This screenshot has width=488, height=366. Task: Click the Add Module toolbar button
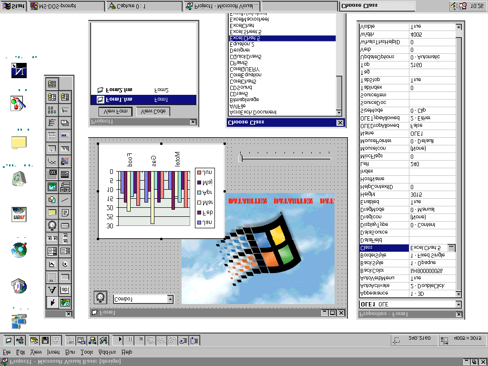20,340
